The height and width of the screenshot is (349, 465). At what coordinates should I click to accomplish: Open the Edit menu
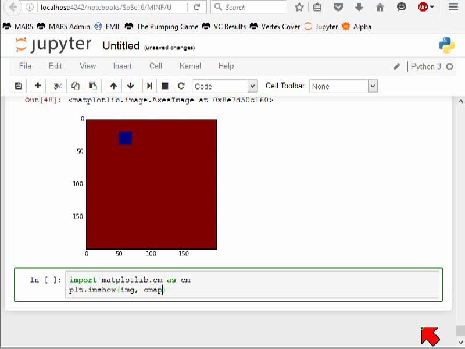(55, 66)
